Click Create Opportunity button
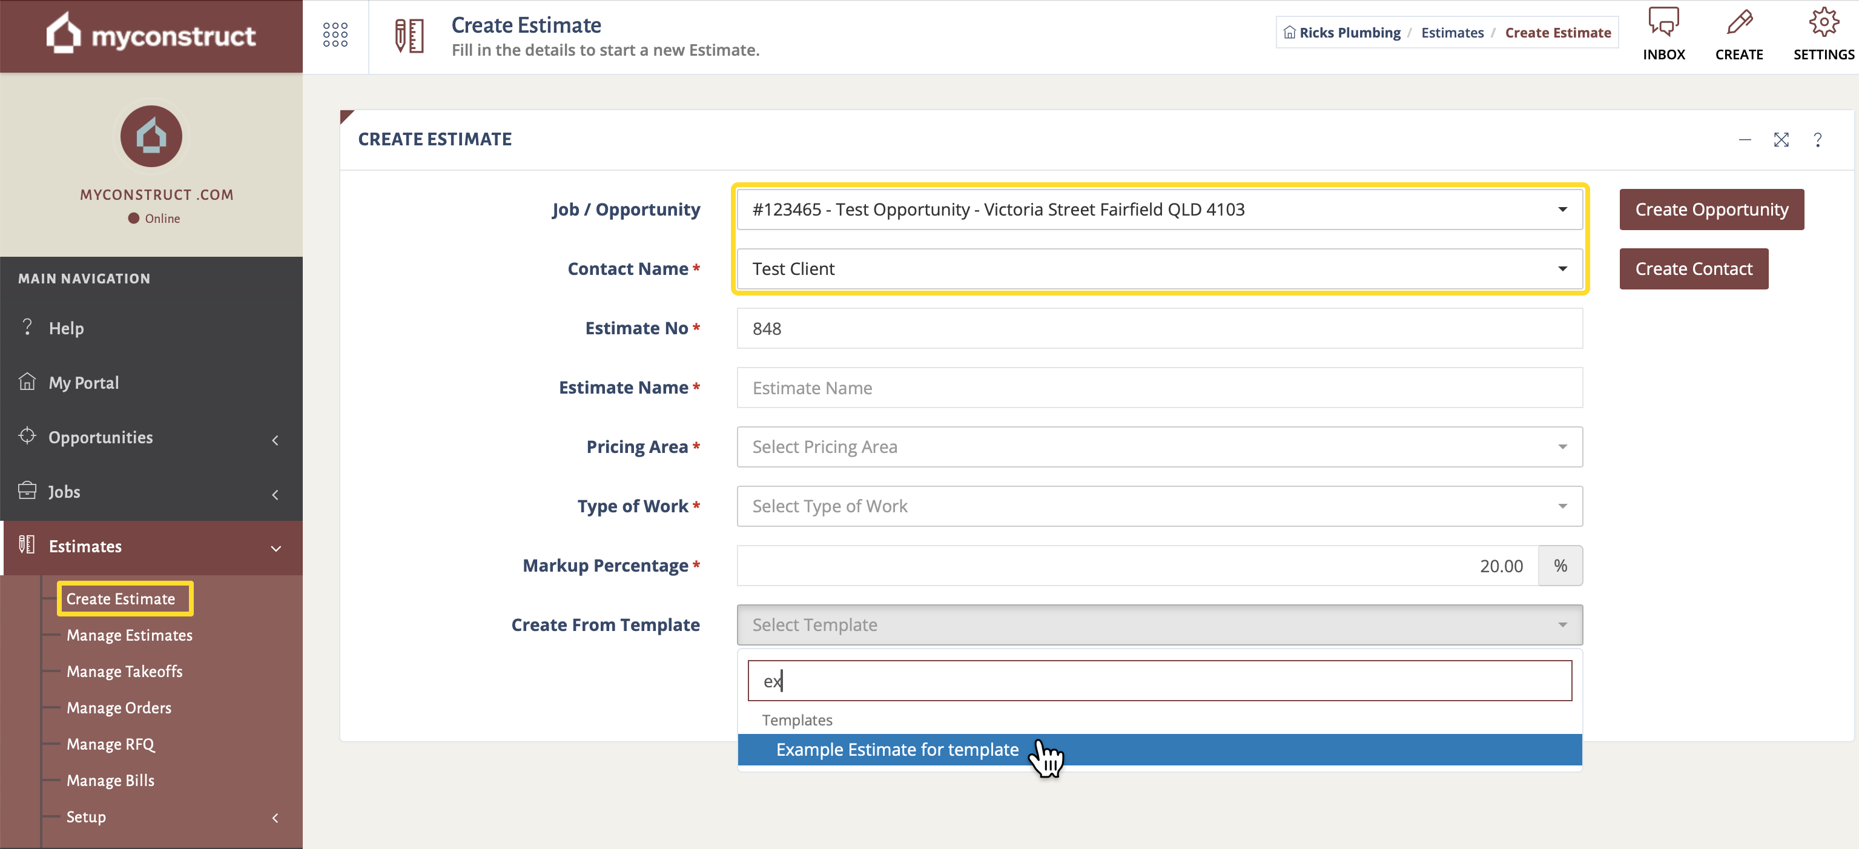The image size is (1859, 849). pos(1711,210)
